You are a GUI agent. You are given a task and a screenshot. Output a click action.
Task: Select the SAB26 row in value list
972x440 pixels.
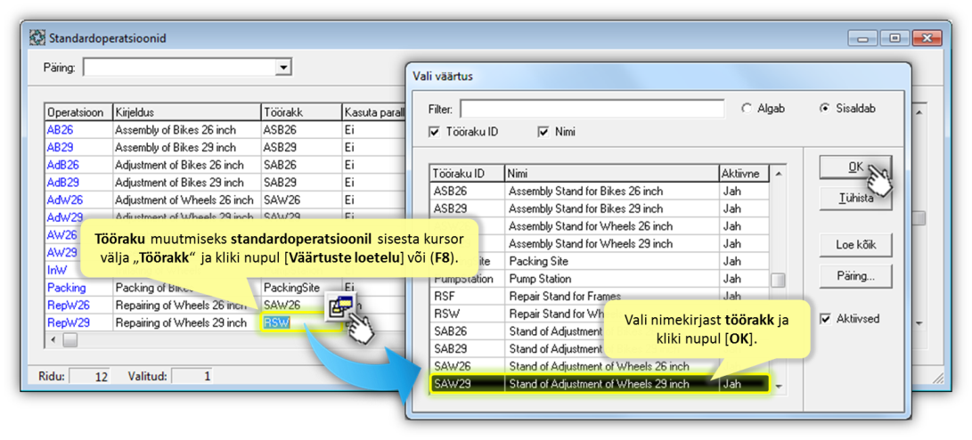coord(600,331)
